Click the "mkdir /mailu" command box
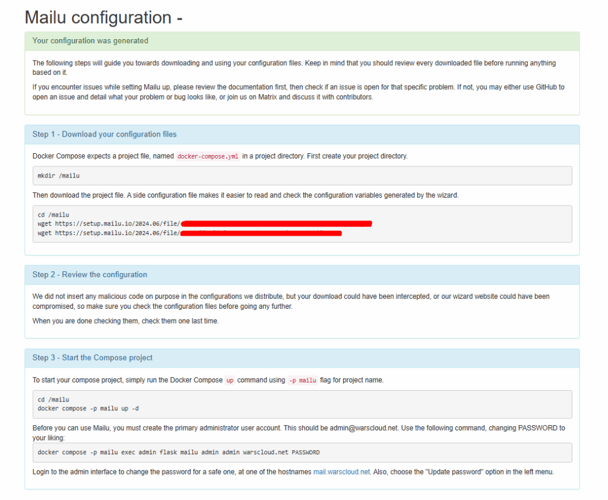This screenshot has height=500, width=608. 302,176
